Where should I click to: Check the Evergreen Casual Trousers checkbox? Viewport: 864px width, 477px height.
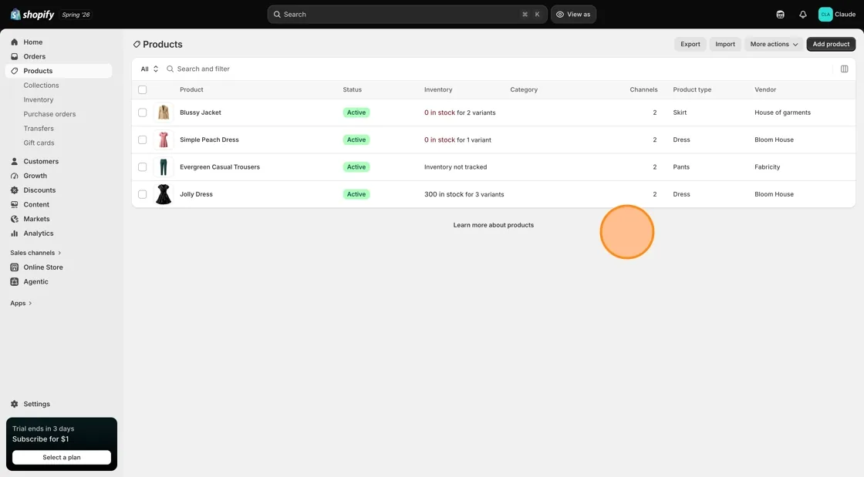[x=142, y=166]
